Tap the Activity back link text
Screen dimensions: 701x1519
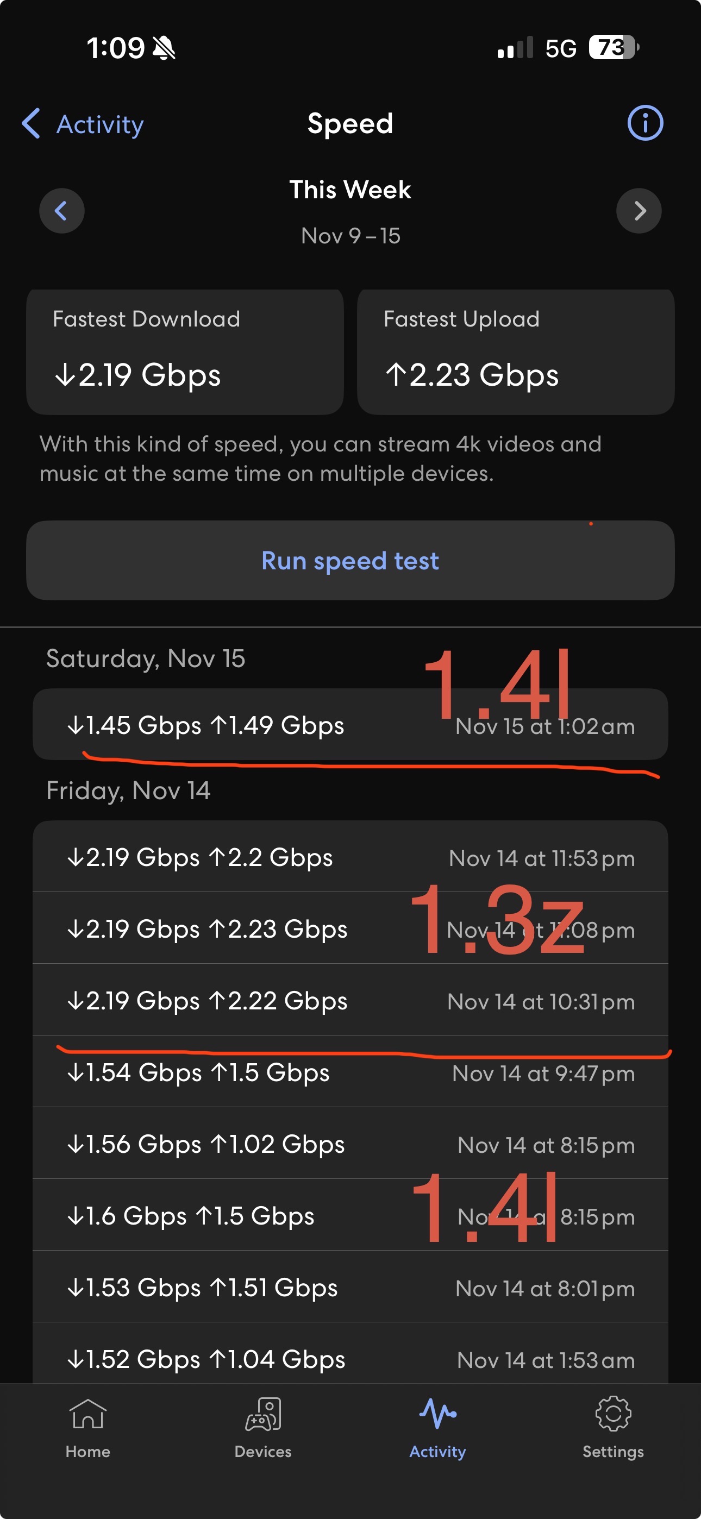pyautogui.click(x=100, y=124)
